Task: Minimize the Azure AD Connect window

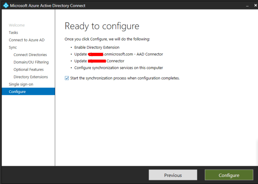Action: point(247,6)
